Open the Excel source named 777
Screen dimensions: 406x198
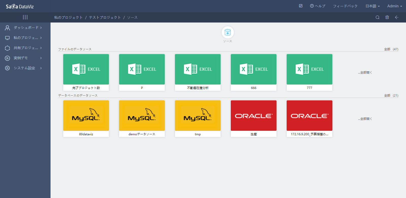click(x=310, y=72)
